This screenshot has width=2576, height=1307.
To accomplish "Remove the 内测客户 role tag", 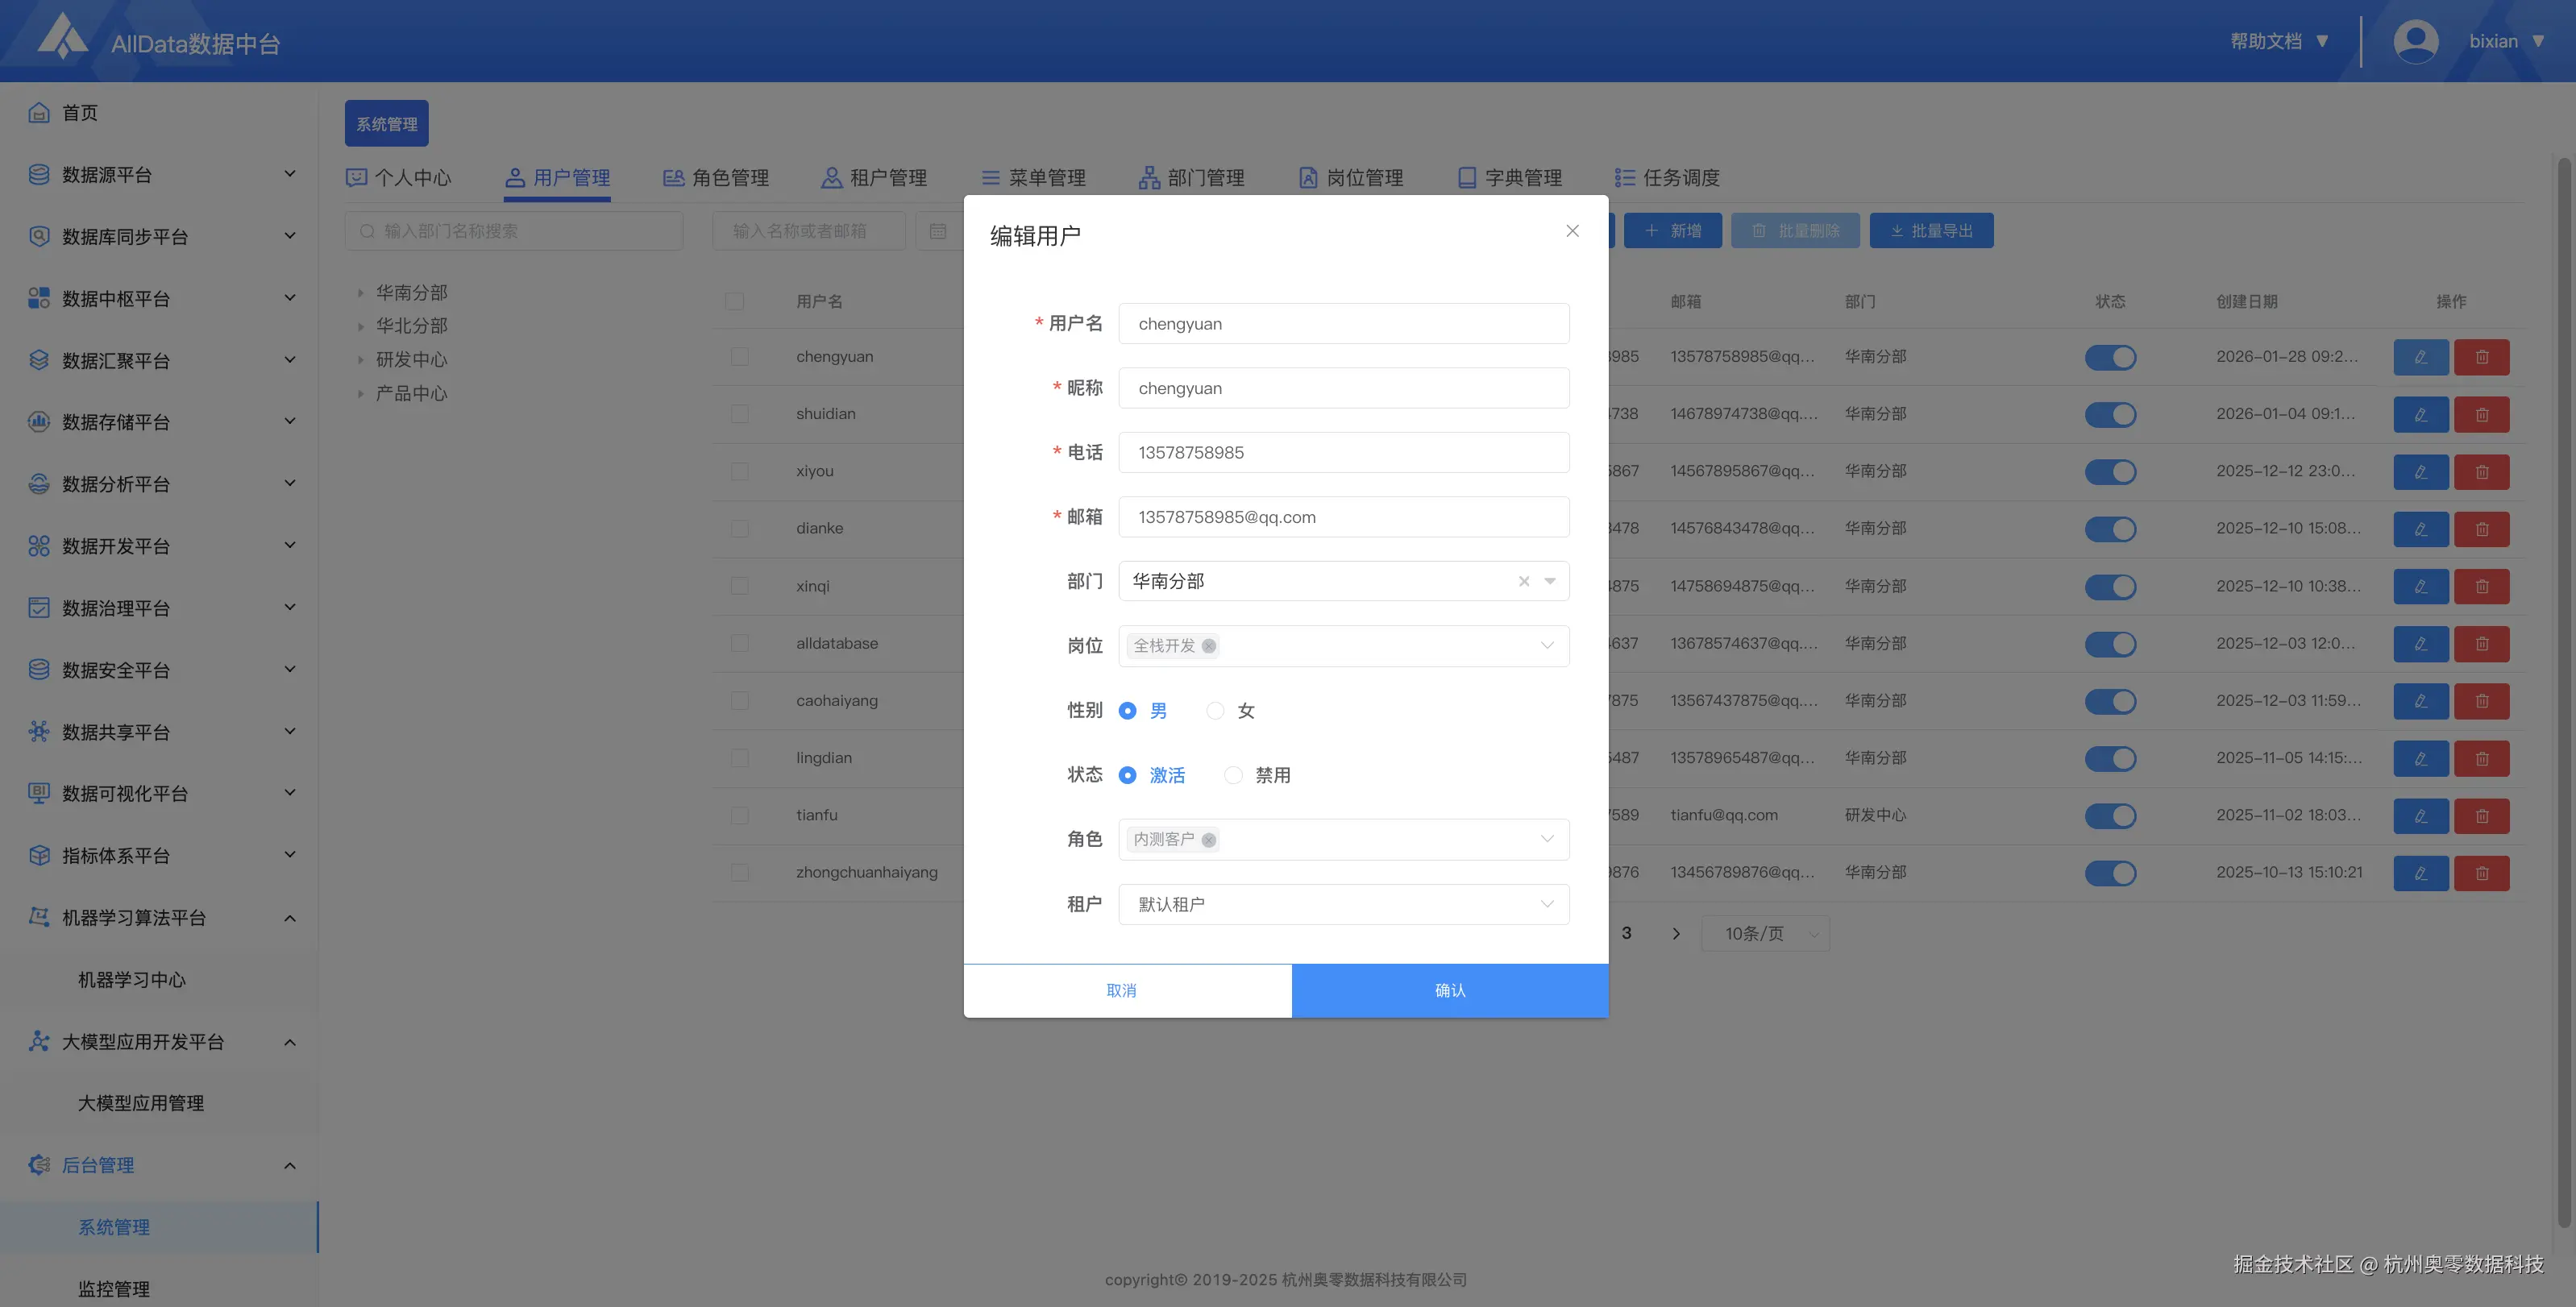I will (1209, 840).
